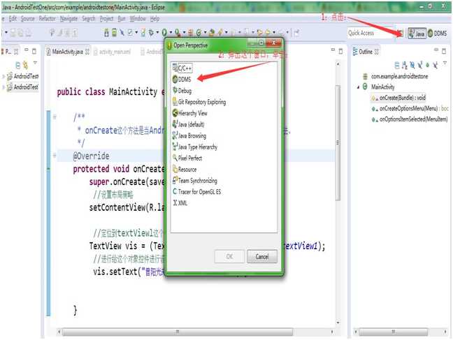Open the Navigate menu
Viewport: 453px width, 340px height.
pyautogui.click(x=69, y=19)
